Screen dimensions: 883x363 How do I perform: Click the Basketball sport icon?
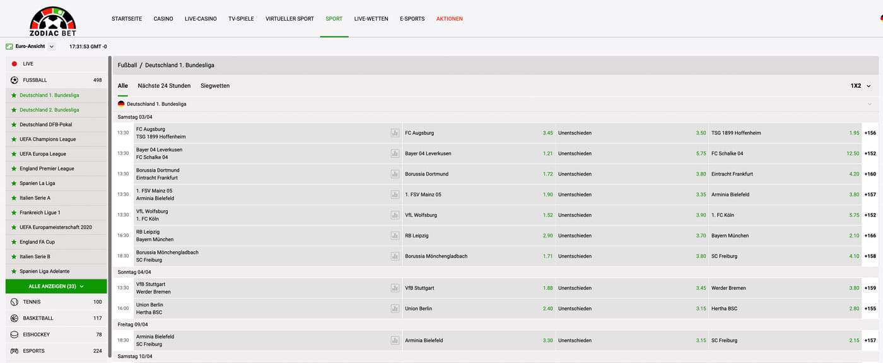[x=15, y=318]
